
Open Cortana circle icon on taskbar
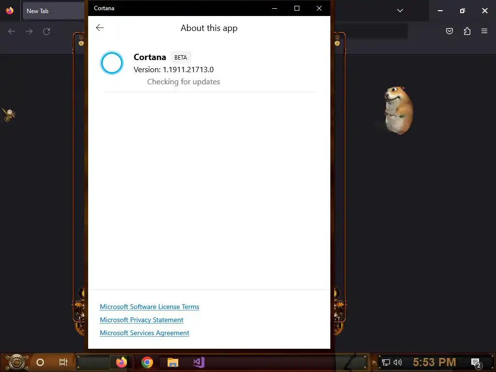[x=40, y=362]
